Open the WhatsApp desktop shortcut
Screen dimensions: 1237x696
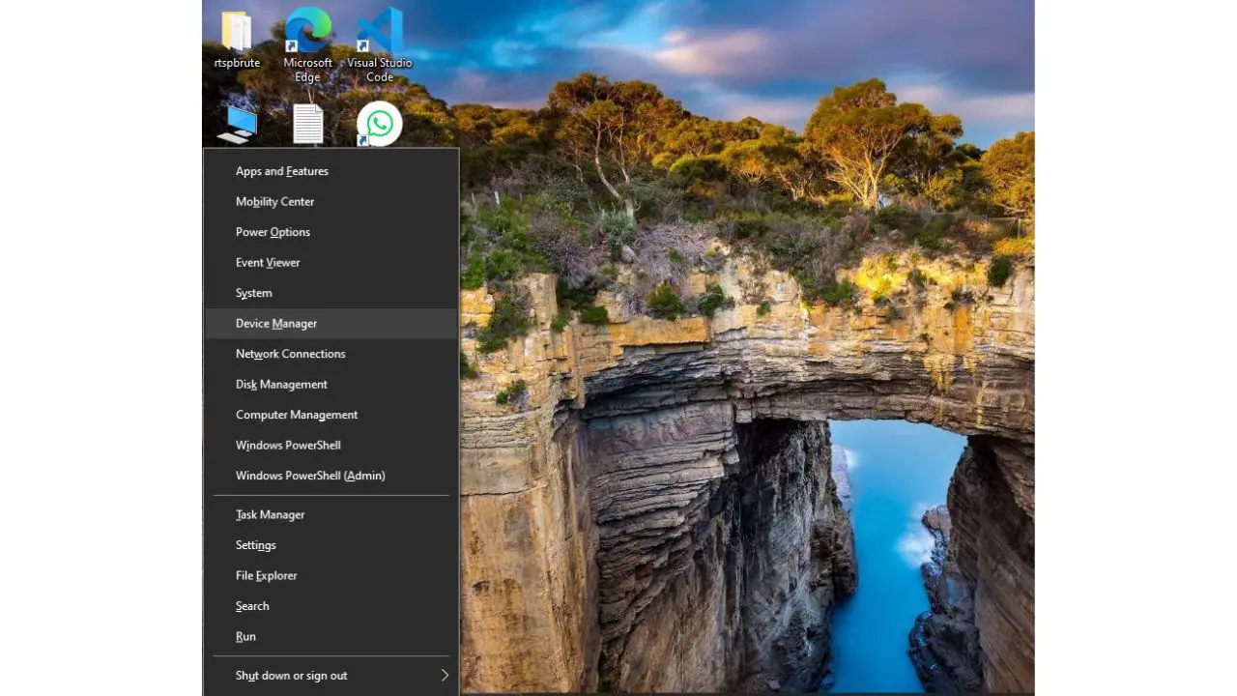click(x=379, y=125)
